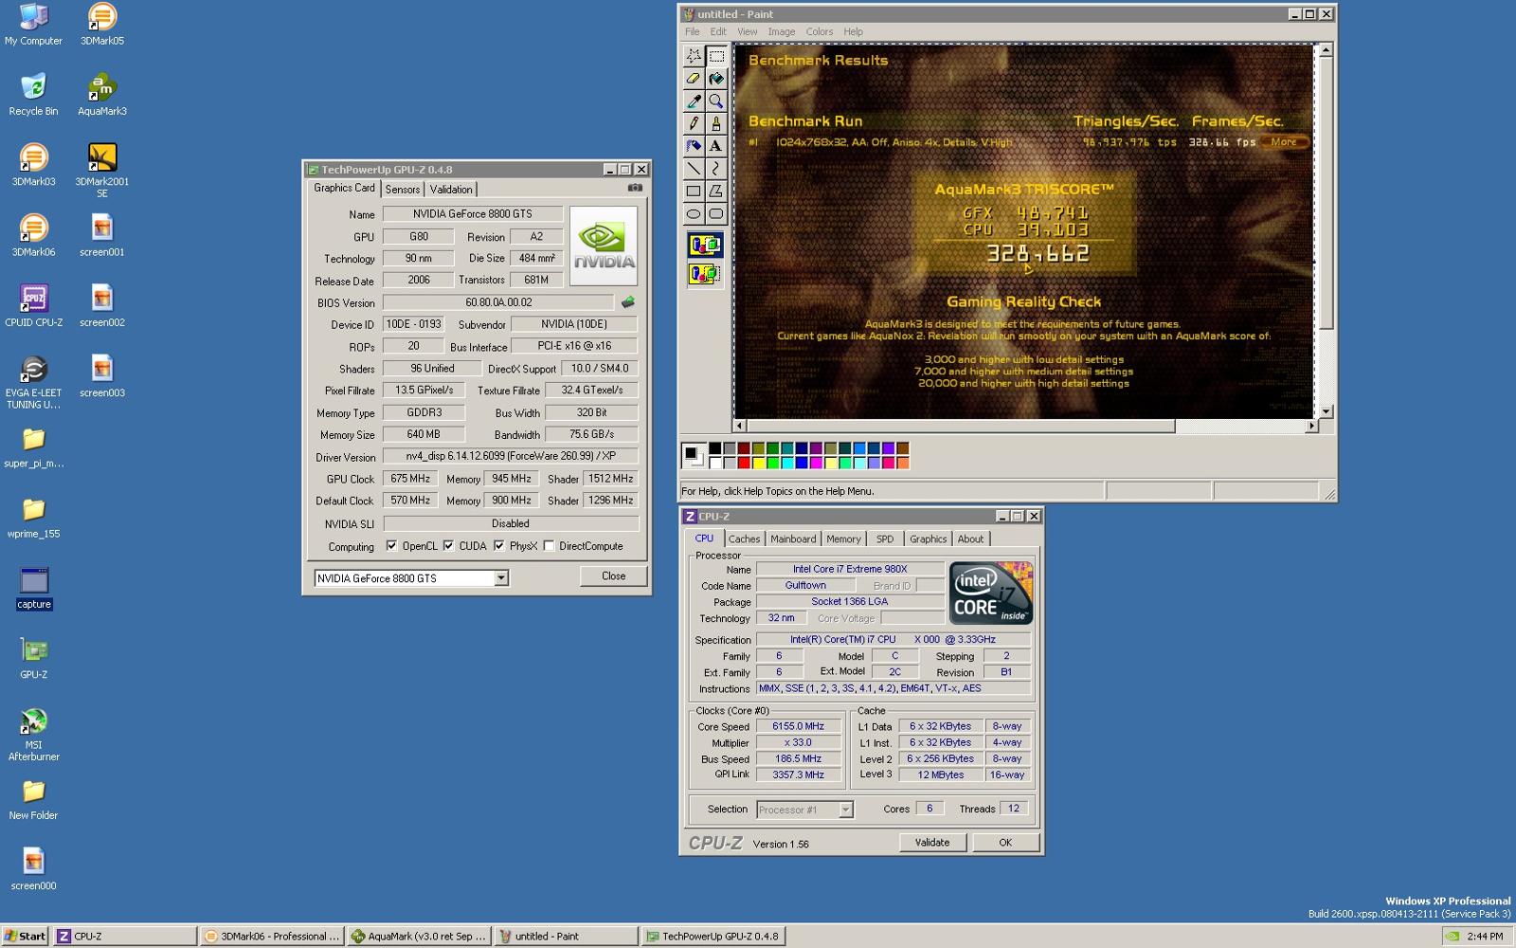Choose the Curve tool in Paint
Image resolution: width=1516 pixels, height=948 pixels.
click(716, 169)
